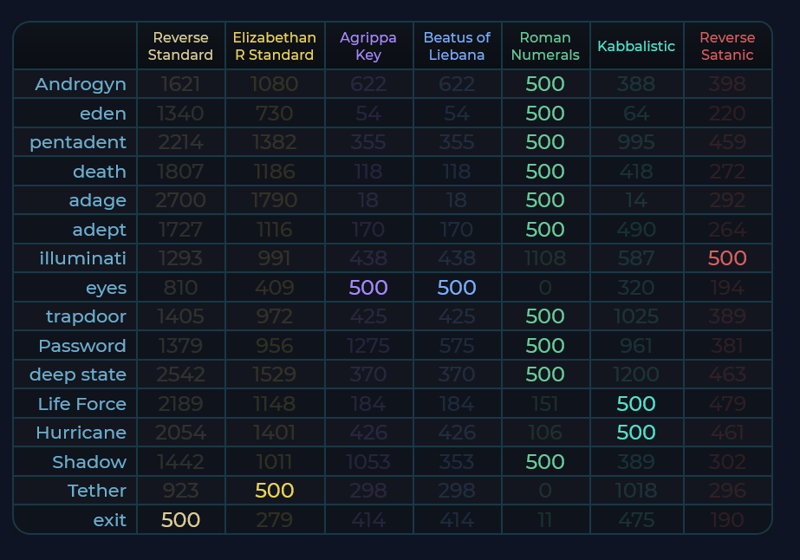Click the yellow 500 in the Tether row

pos(275,491)
